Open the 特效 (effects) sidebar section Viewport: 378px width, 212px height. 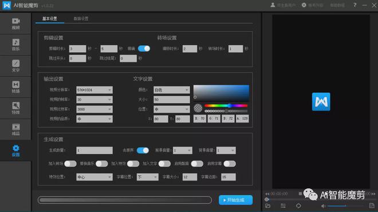pyautogui.click(x=15, y=108)
